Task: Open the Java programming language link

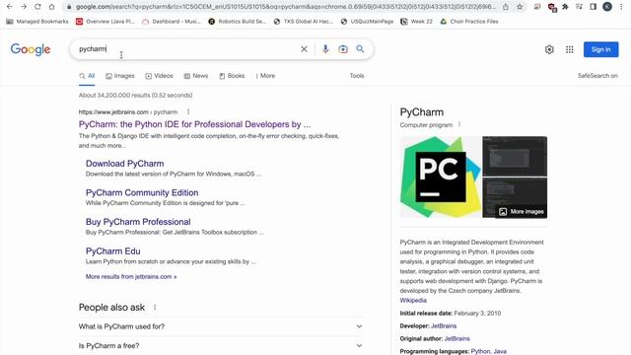Action: (500, 351)
